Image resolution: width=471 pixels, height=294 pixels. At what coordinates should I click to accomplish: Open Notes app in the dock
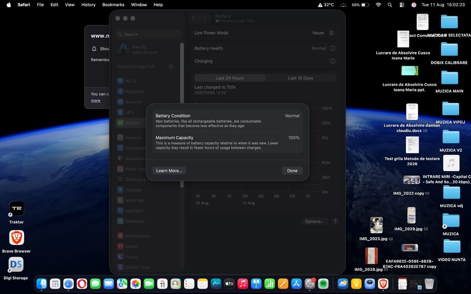pyautogui.click(x=203, y=284)
